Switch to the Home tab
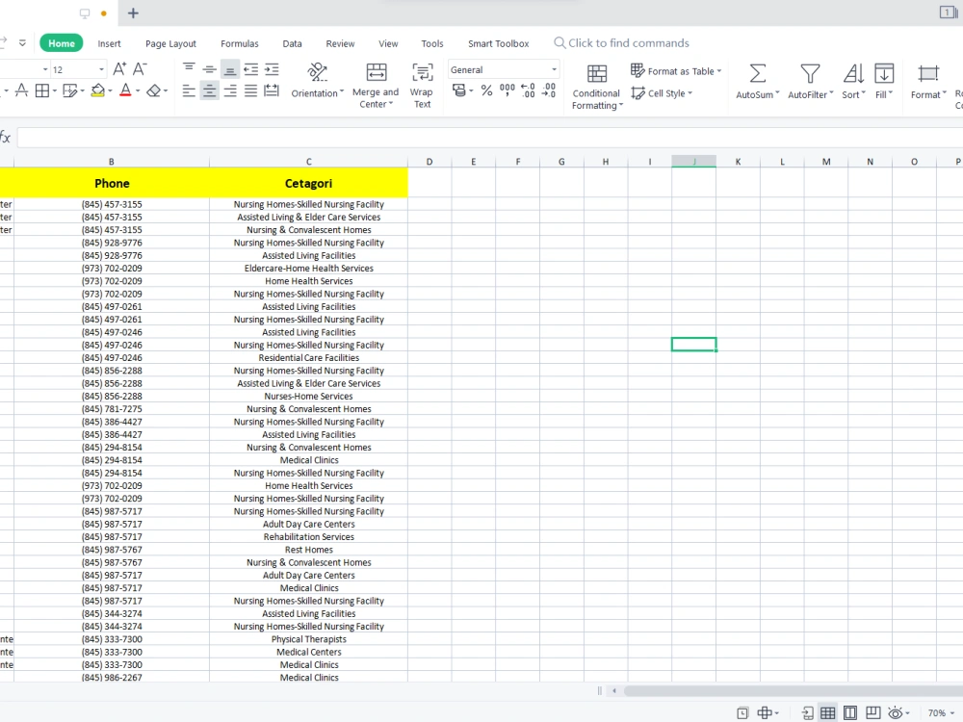The height and width of the screenshot is (722, 963). coord(62,43)
